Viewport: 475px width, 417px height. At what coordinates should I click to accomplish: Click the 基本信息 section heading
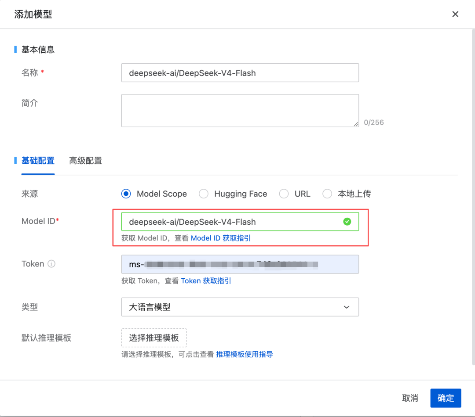[38, 50]
